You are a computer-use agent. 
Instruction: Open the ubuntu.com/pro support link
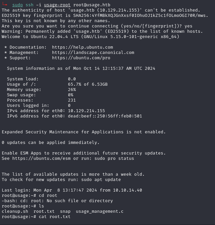click(81, 58)
